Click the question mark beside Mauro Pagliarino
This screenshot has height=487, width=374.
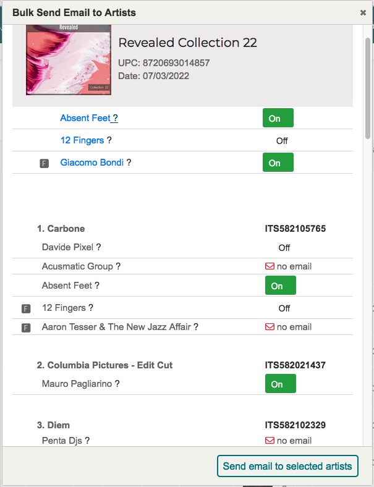click(x=117, y=384)
